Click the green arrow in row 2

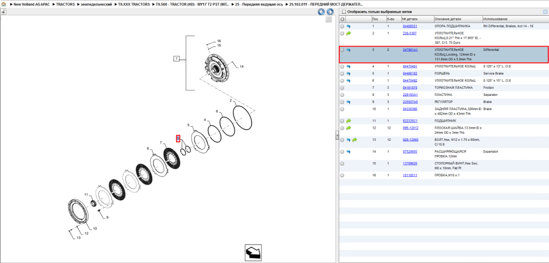(x=349, y=33)
